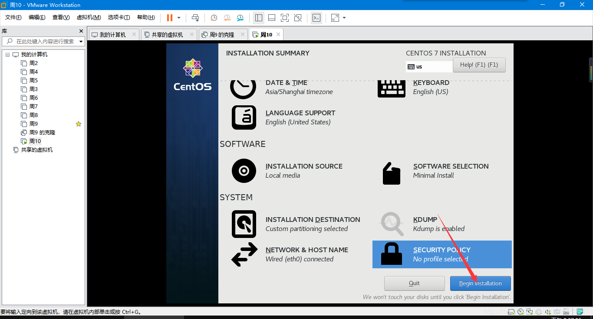The image size is (593, 319).
Task: Click the us keyboard layout indicator
Action: click(429, 67)
